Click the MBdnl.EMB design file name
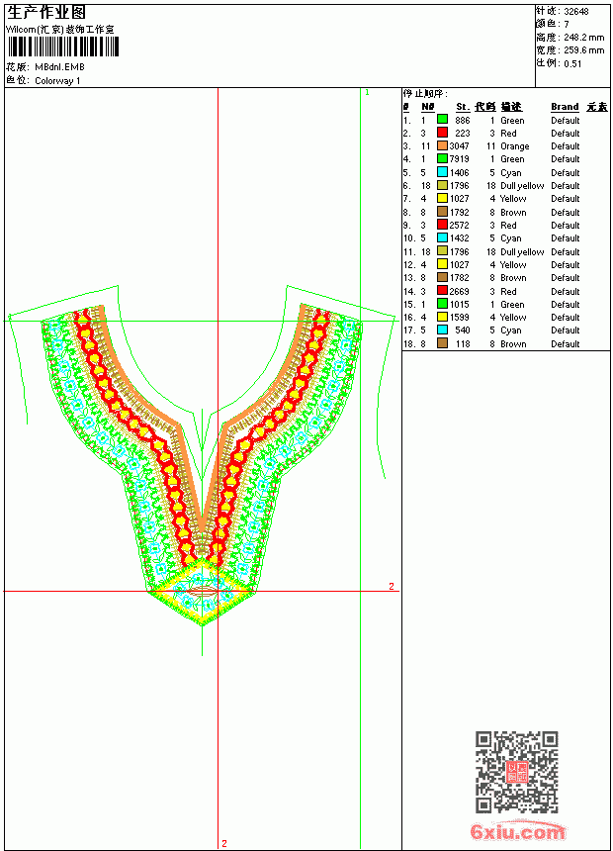The height and width of the screenshot is (851, 613). click(59, 67)
